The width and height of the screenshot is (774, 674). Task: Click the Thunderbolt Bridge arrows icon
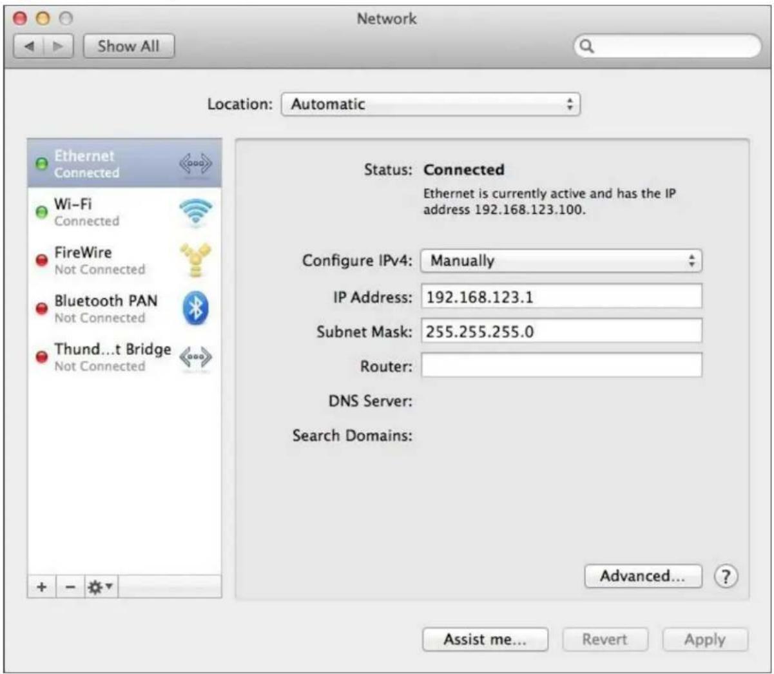click(x=195, y=358)
